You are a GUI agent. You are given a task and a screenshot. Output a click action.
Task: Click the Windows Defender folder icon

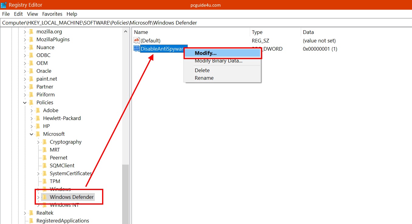pos(44,197)
